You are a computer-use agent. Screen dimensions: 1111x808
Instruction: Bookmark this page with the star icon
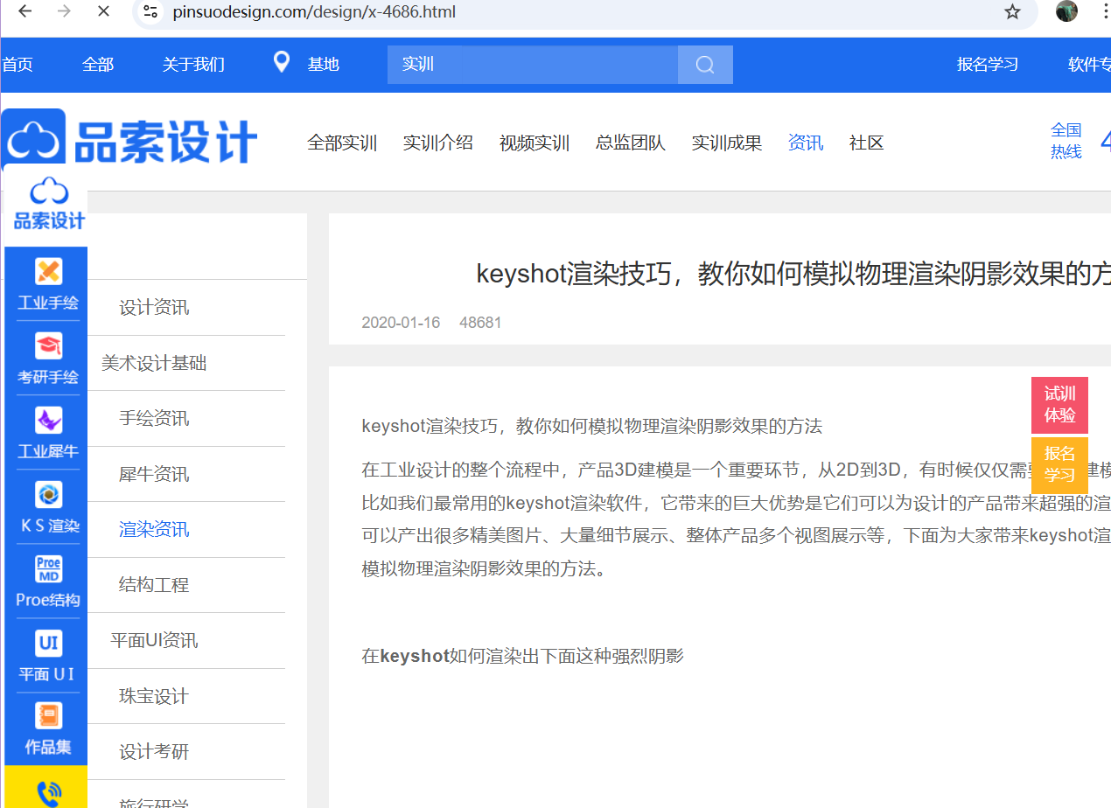tap(1012, 12)
